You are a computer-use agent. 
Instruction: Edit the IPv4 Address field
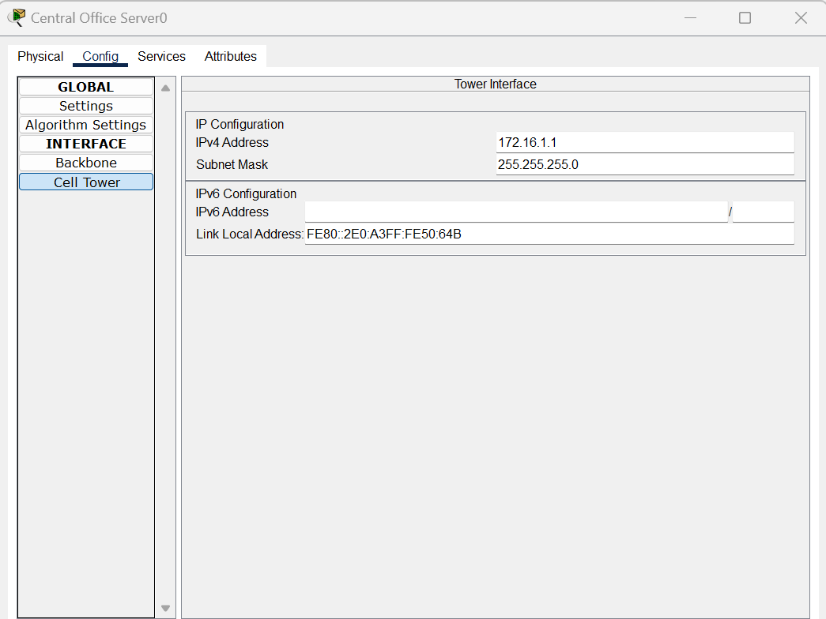point(645,143)
